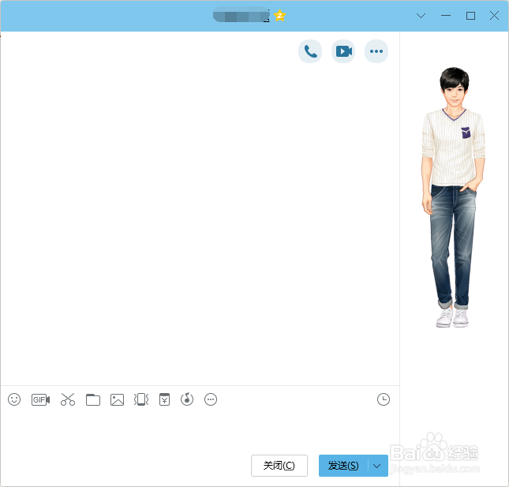Start a video call with the camera icon
This screenshot has height=487, width=509.
click(x=343, y=51)
